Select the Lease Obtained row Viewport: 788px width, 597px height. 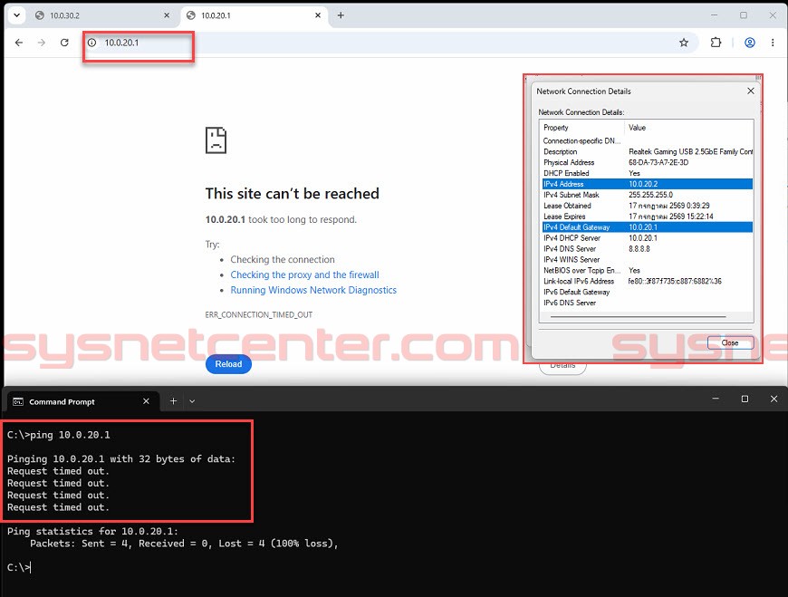pos(648,206)
